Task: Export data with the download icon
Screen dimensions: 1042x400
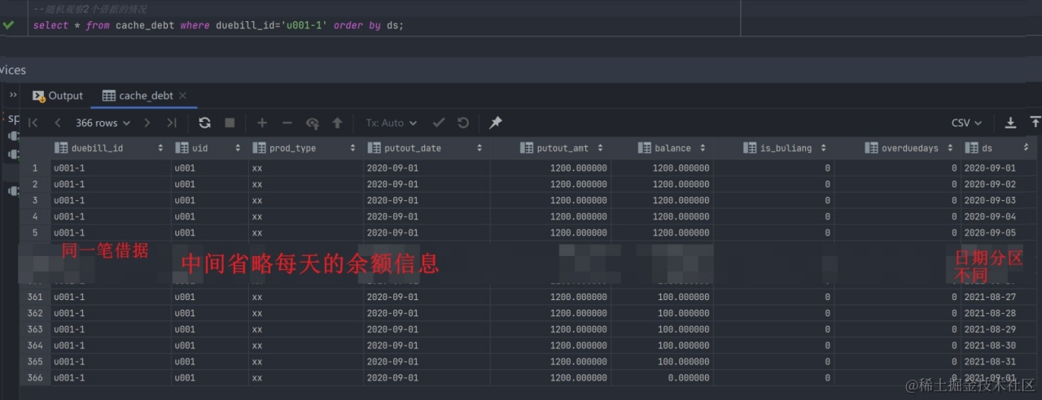Action: (x=1010, y=123)
